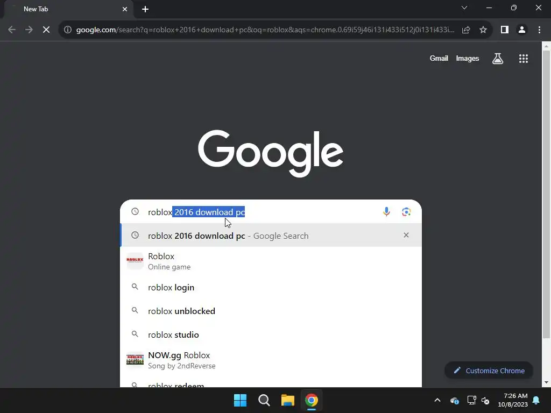Screen dimensions: 551x413
Task: Search by image with the Lens icon
Action: pyautogui.click(x=406, y=212)
